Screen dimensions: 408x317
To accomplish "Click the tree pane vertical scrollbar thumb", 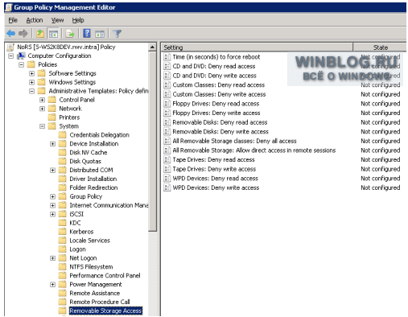I will point(152,142).
